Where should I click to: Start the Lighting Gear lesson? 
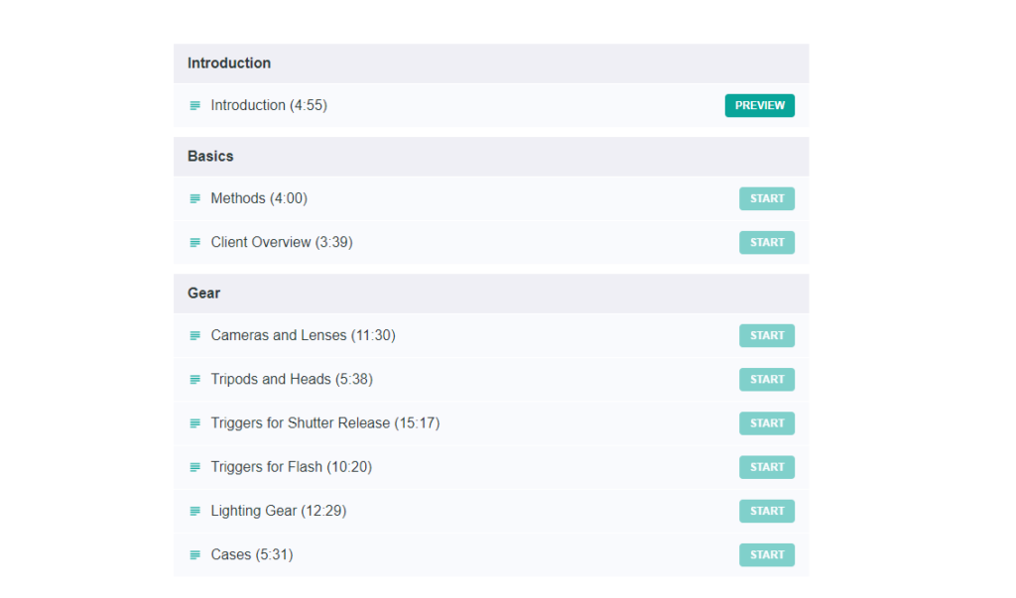[766, 511]
